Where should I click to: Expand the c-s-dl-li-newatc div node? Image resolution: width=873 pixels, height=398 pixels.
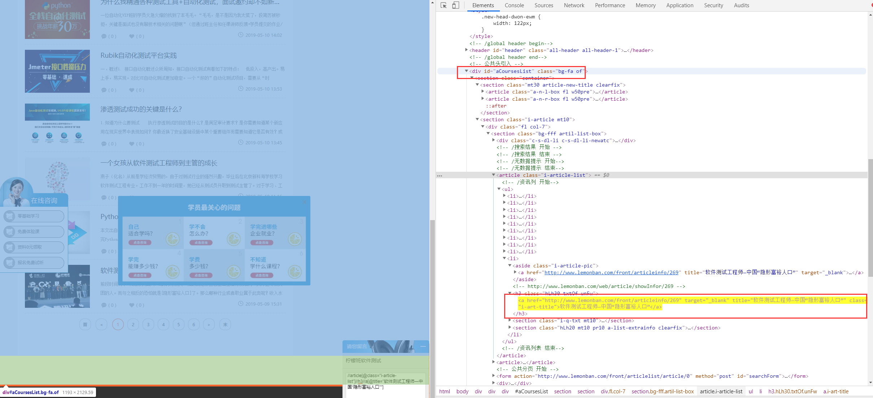click(x=493, y=140)
